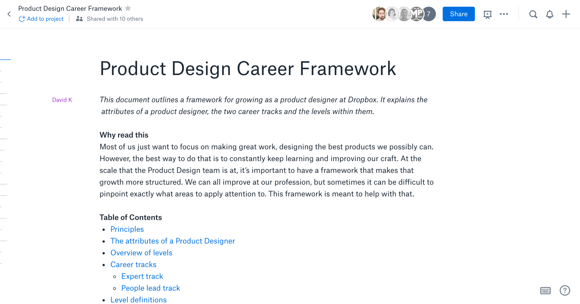Open the three-dot more options menu
Screen dimensions: 580x304
point(504,14)
